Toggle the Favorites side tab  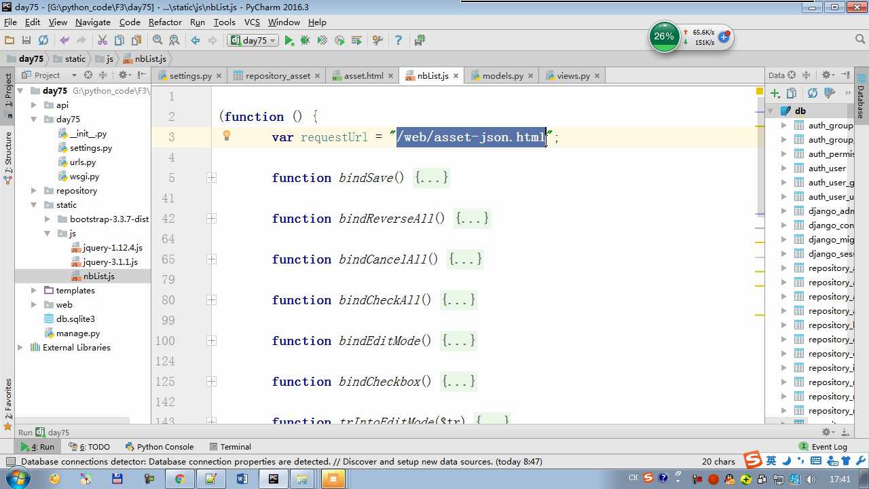[x=8, y=404]
